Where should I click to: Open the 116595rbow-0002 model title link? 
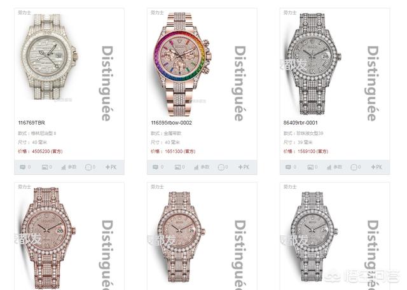(x=171, y=123)
